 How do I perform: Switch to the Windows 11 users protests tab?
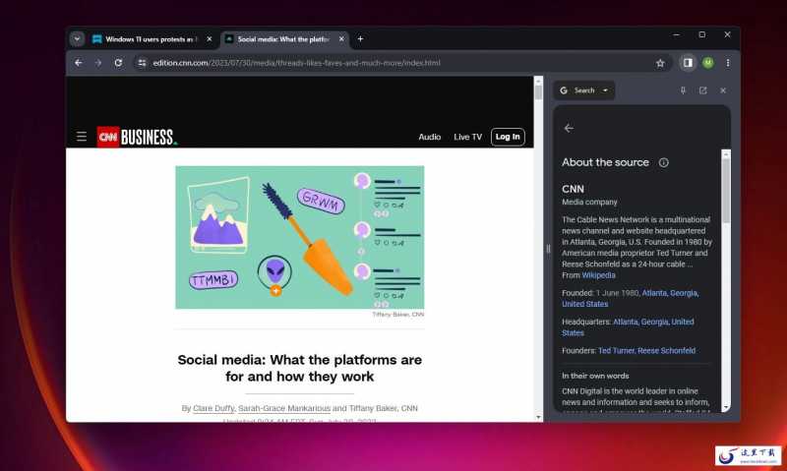(x=151, y=39)
